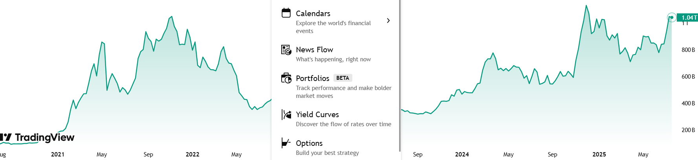Click the 1.04T current price label
The height and width of the screenshot is (160, 698).
pos(687,17)
